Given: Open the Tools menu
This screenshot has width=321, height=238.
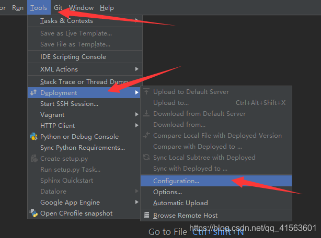Looking at the screenshot, I should pos(39,7).
